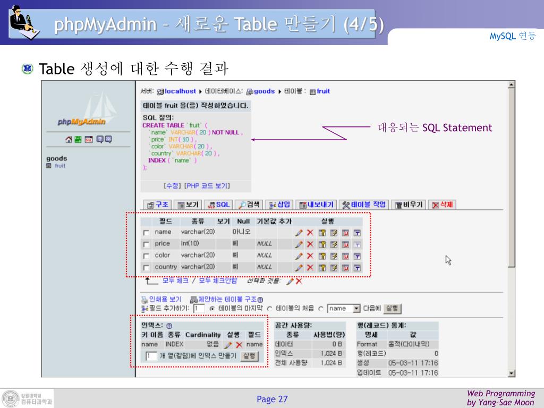Open the 비우기 tab
The image size is (544, 408).
click(x=409, y=205)
